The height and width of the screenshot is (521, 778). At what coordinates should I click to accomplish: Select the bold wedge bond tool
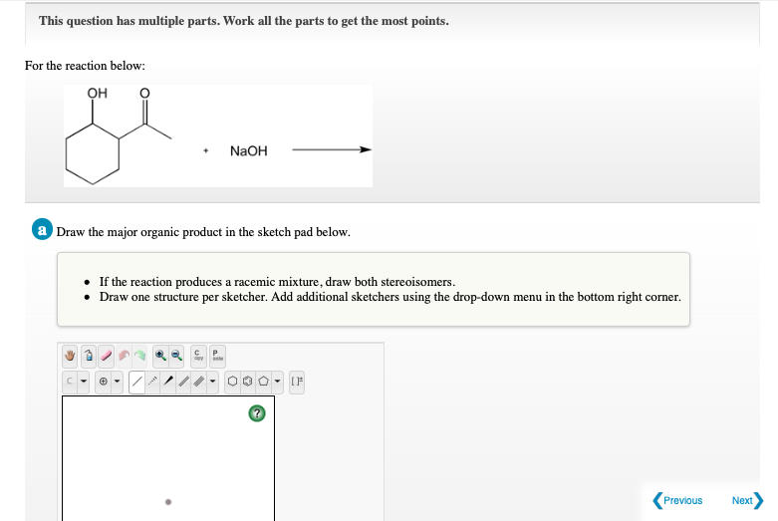tap(168, 382)
